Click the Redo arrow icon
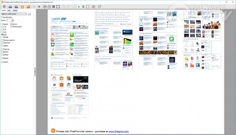Image resolution: width=236 pixels, height=135 pixels. [x=68, y=6]
